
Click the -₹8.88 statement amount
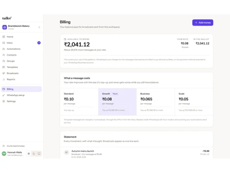point(206,151)
